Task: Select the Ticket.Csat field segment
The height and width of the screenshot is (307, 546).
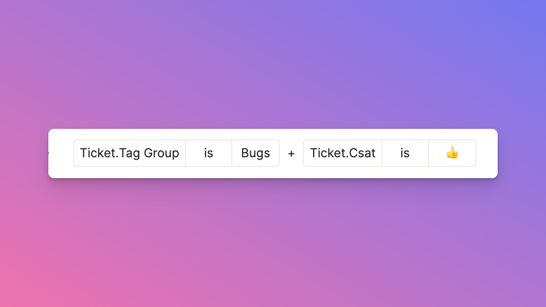Action: [343, 153]
